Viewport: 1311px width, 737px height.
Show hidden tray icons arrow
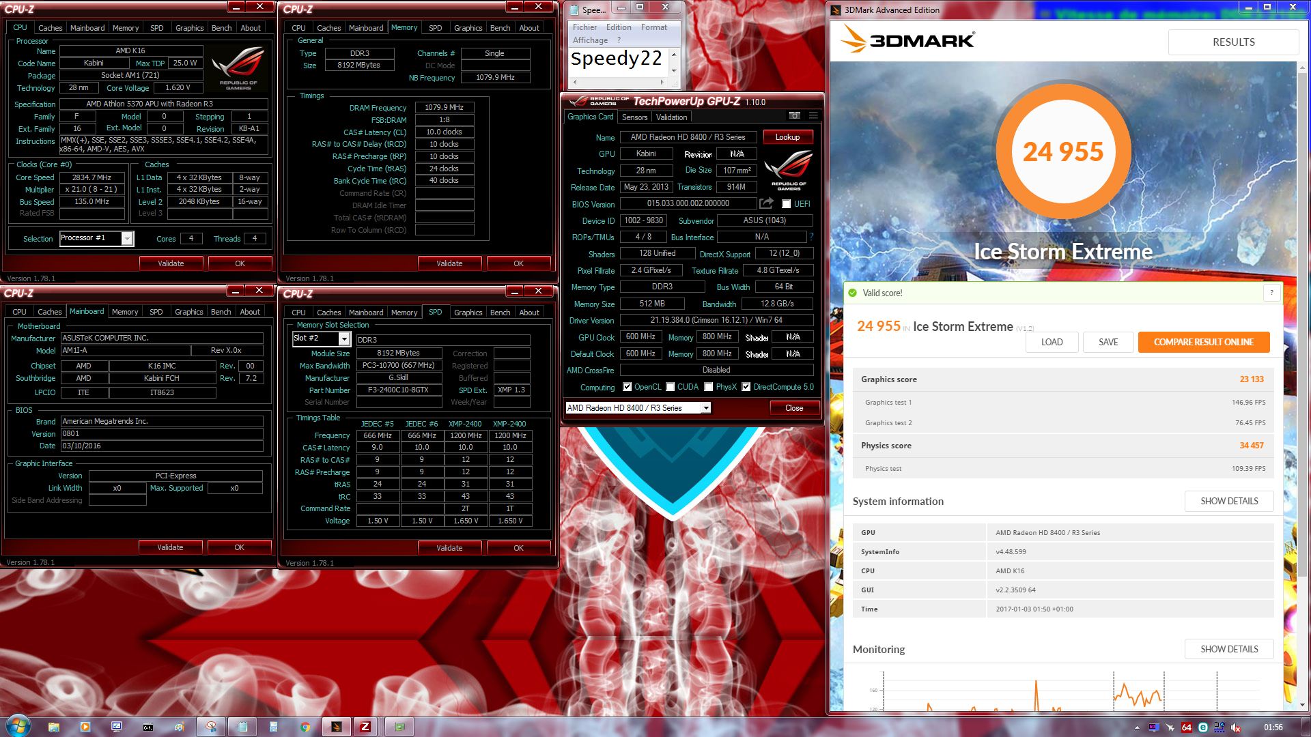(1137, 727)
